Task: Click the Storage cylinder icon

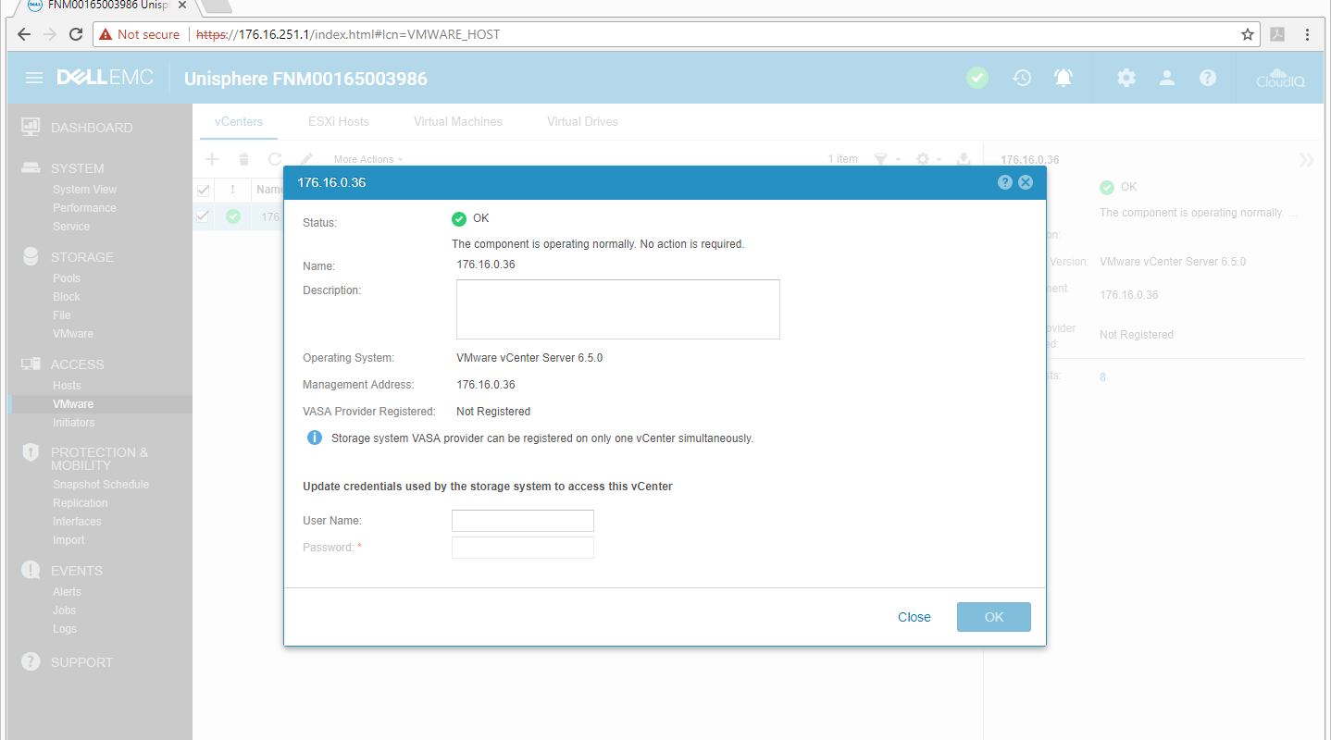Action: click(x=31, y=256)
